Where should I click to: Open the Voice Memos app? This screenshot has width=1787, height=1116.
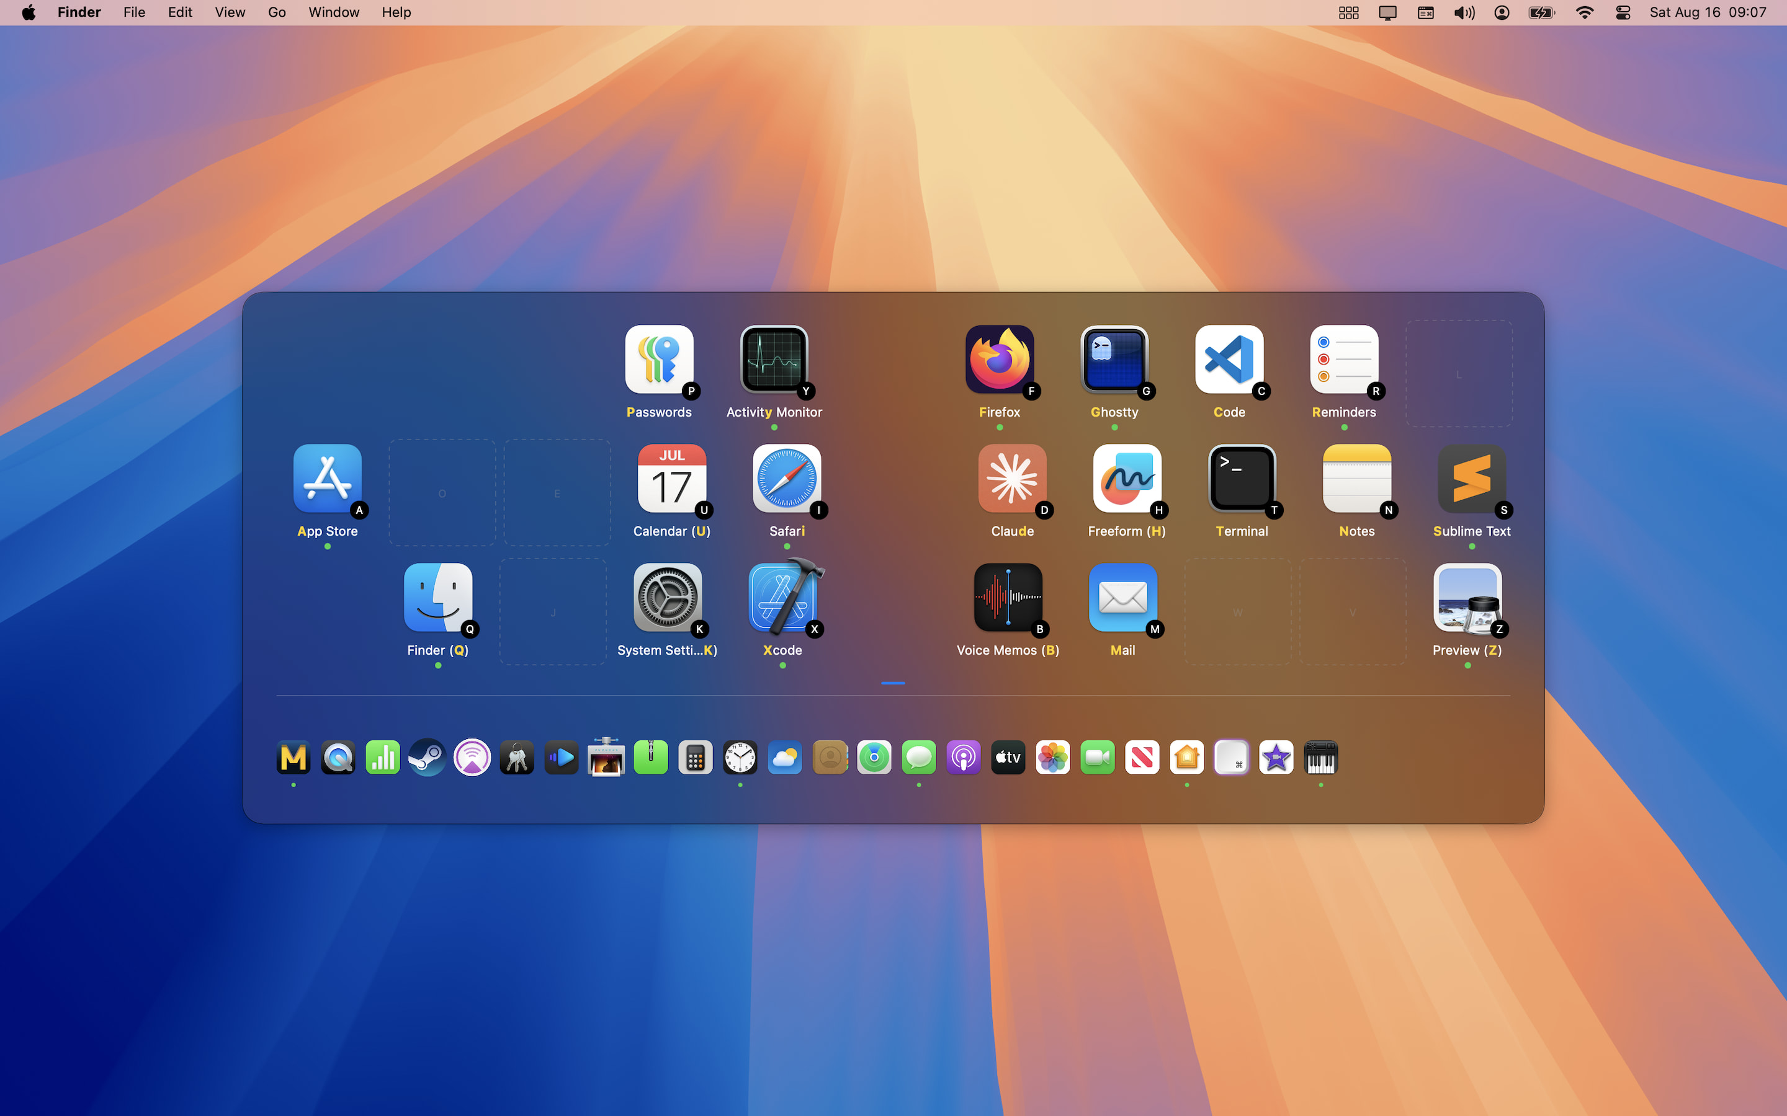[x=1008, y=597]
